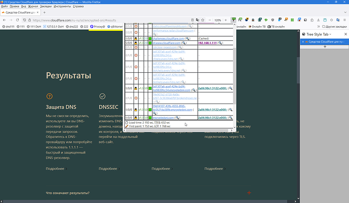Screen dimensions: 349x203
Task: Open tracking protection shield in address bar
Action: [24, 20]
